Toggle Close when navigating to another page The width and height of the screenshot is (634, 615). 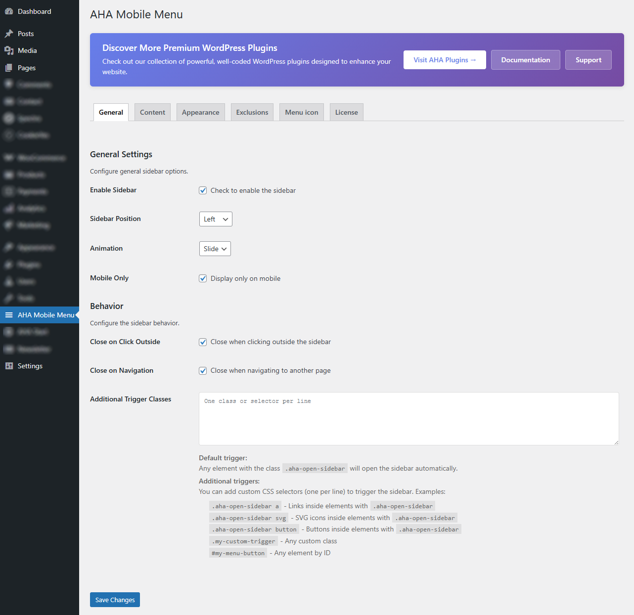point(203,370)
